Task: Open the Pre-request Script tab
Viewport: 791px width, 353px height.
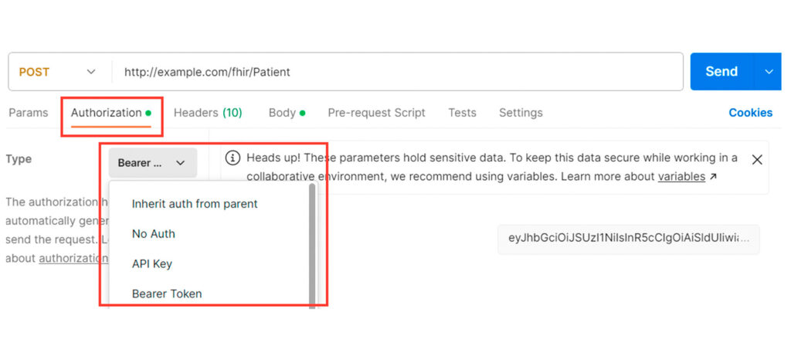Action: pos(376,113)
